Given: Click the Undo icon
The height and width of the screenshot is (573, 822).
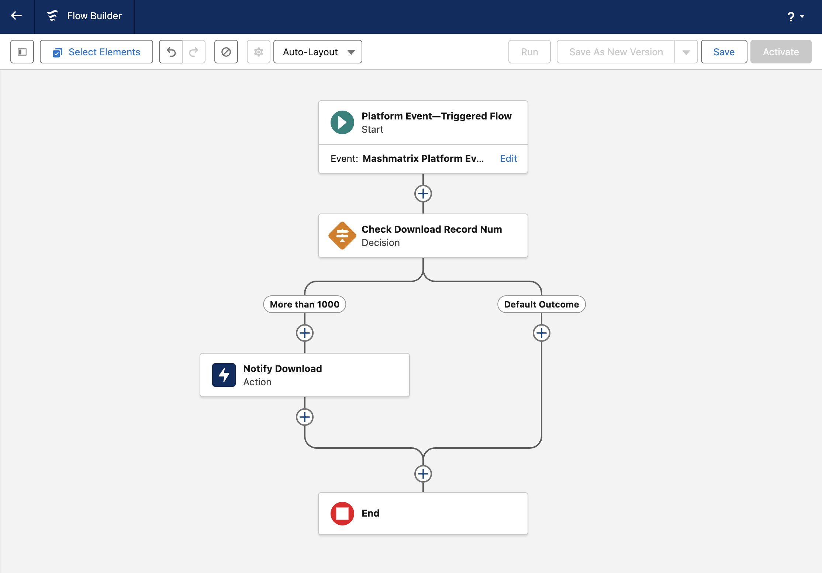Looking at the screenshot, I should (171, 52).
